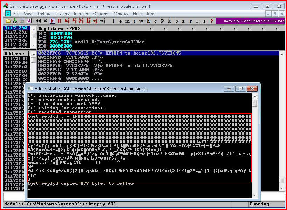287x210 pixels.
Task: Pause execution with the pause icon
Action: click(x=59, y=21)
